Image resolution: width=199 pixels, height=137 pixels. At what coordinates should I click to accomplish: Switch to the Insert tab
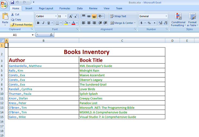(29, 8)
